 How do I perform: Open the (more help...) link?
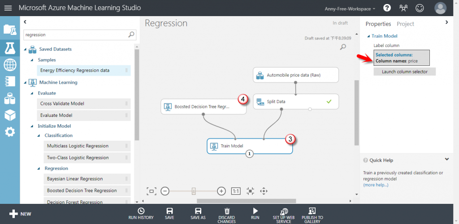376,185
